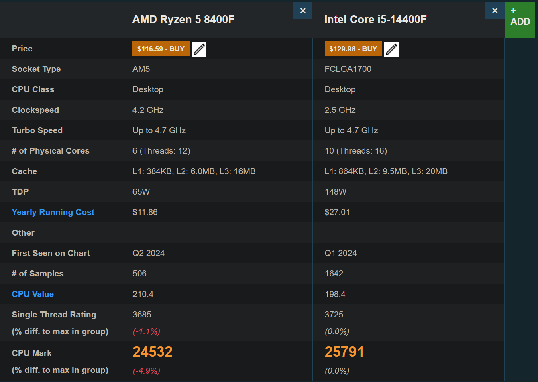The width and height of the screenshot is (538, 382).
Task: Click the CPU Mark row label
Action: click(x=32, y=353)
